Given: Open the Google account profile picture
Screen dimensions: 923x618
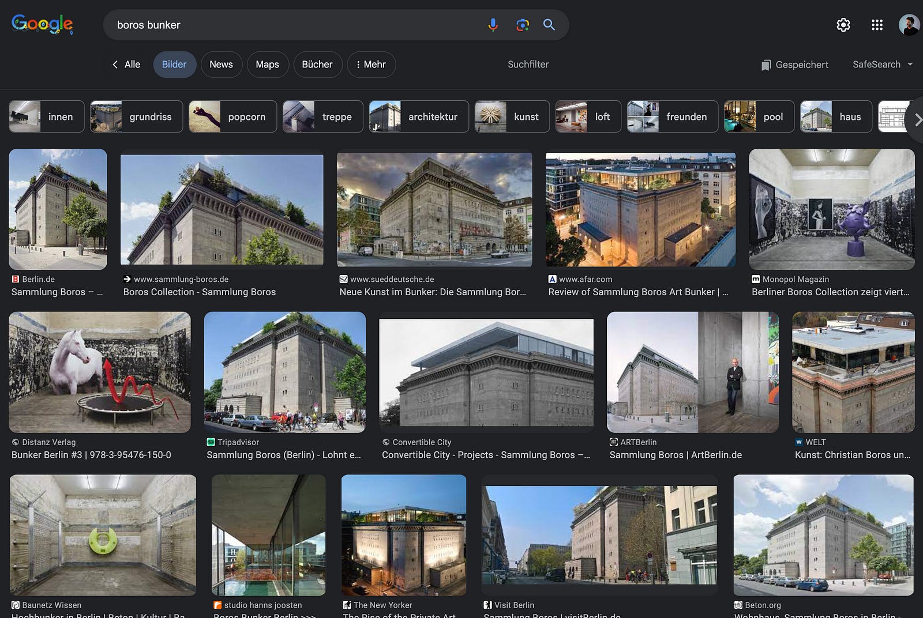Looking at the screenshot, I should point(909,25).
